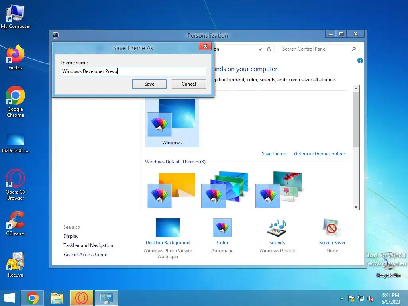
Task: Click the network tray icon
Action: pyautogui.click(x=361, y=298)
